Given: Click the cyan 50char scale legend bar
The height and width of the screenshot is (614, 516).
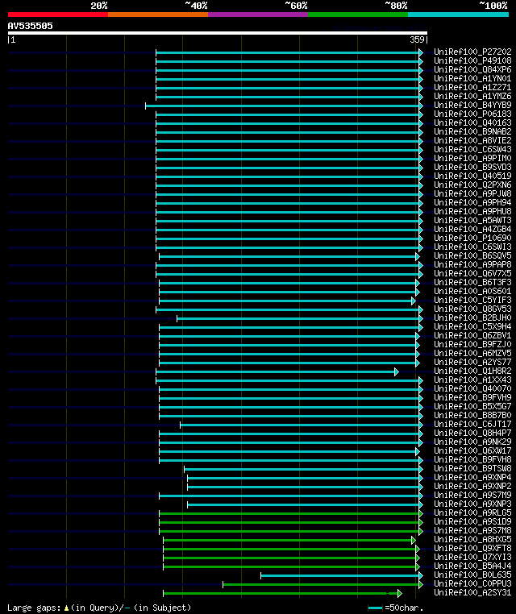Looking at the screenshot, I should [x=376, y=608].
